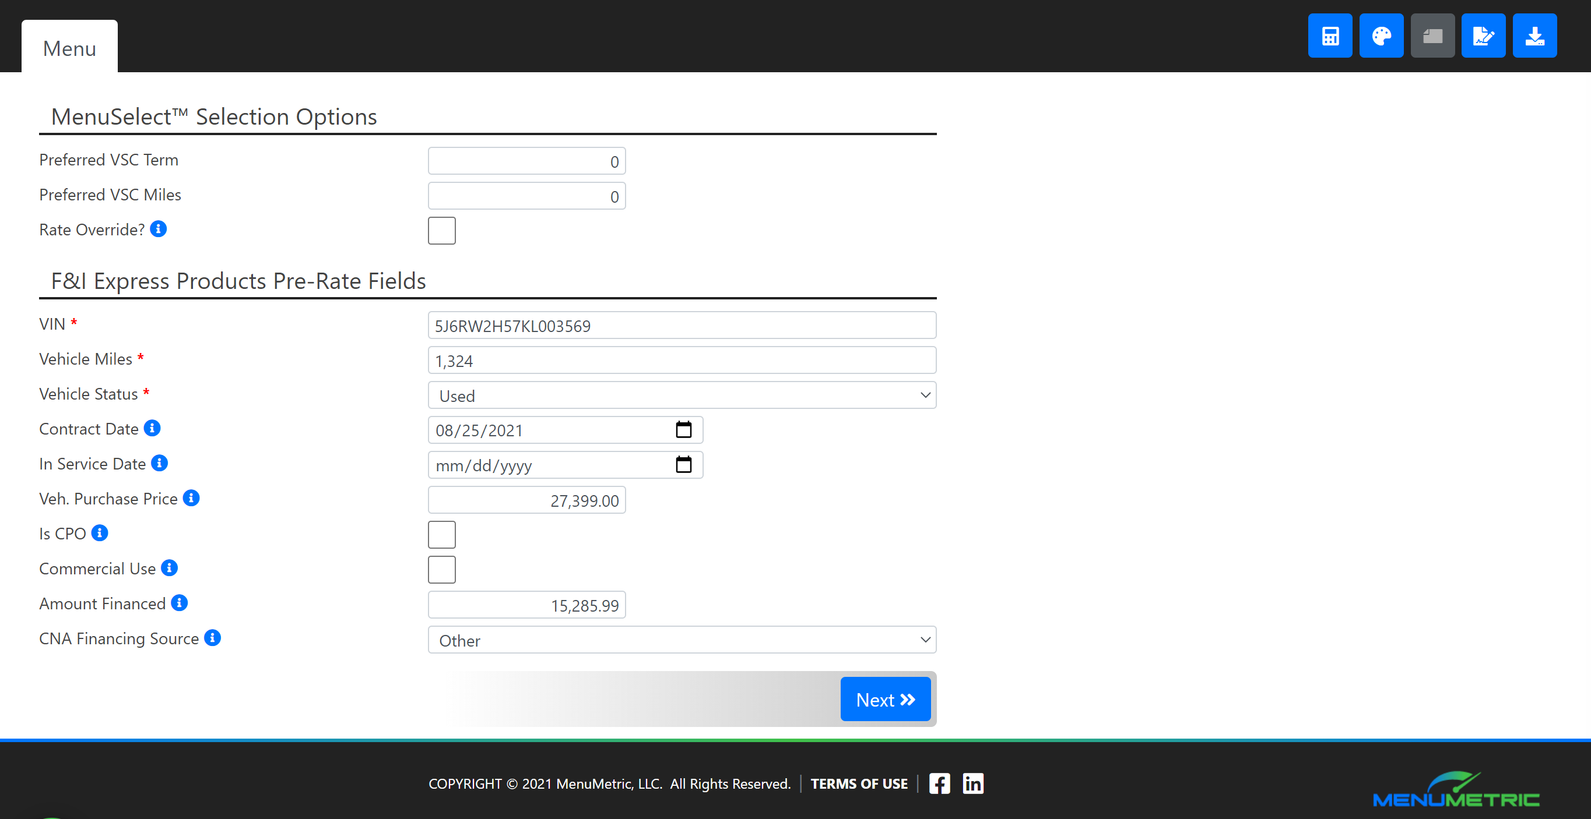
Task: Click into the Vehicle Miles field
Action: tap(682, 361)
